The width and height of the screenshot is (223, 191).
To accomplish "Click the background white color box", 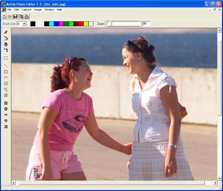I will click(x=39, y=24).
